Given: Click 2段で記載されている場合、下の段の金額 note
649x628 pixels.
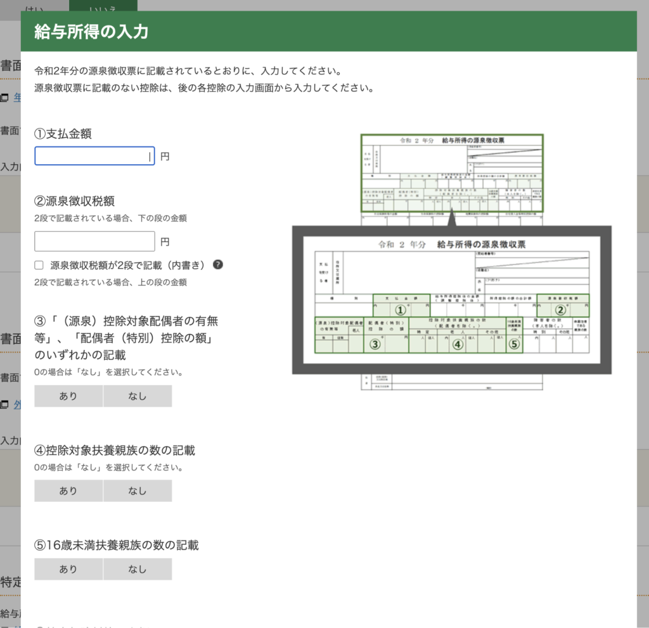Looking at the screenshot, I should 110,218.
